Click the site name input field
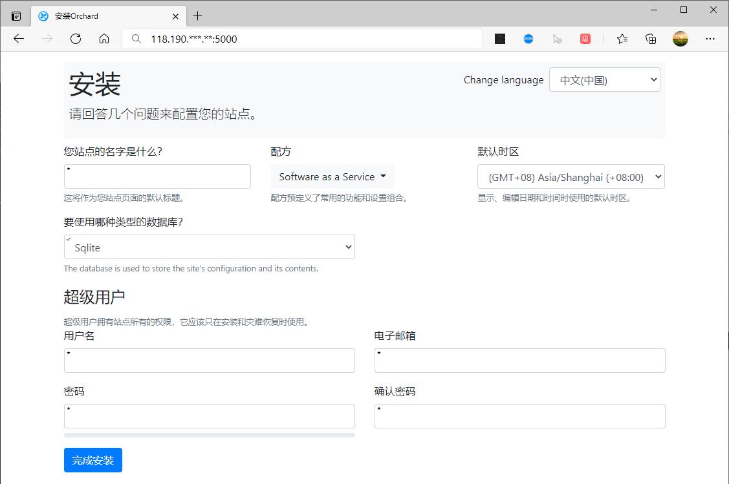This screenshot has height=484, width=729. (157, 176)
